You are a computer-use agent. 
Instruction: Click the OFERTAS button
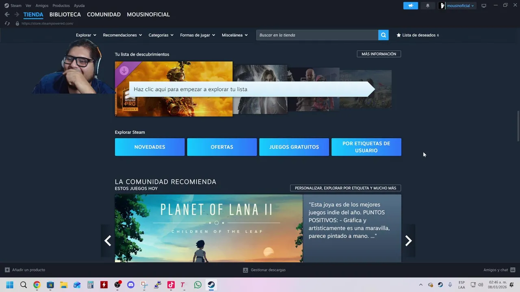222,147
